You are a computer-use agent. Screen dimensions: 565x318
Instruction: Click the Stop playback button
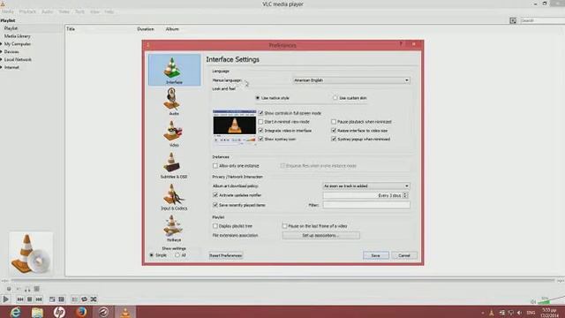(29, 299)
